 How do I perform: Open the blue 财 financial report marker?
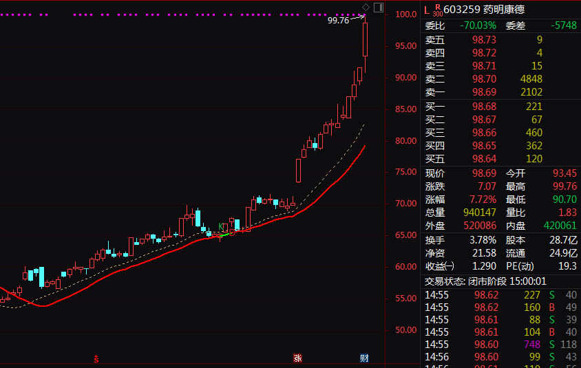pos(364,358)
